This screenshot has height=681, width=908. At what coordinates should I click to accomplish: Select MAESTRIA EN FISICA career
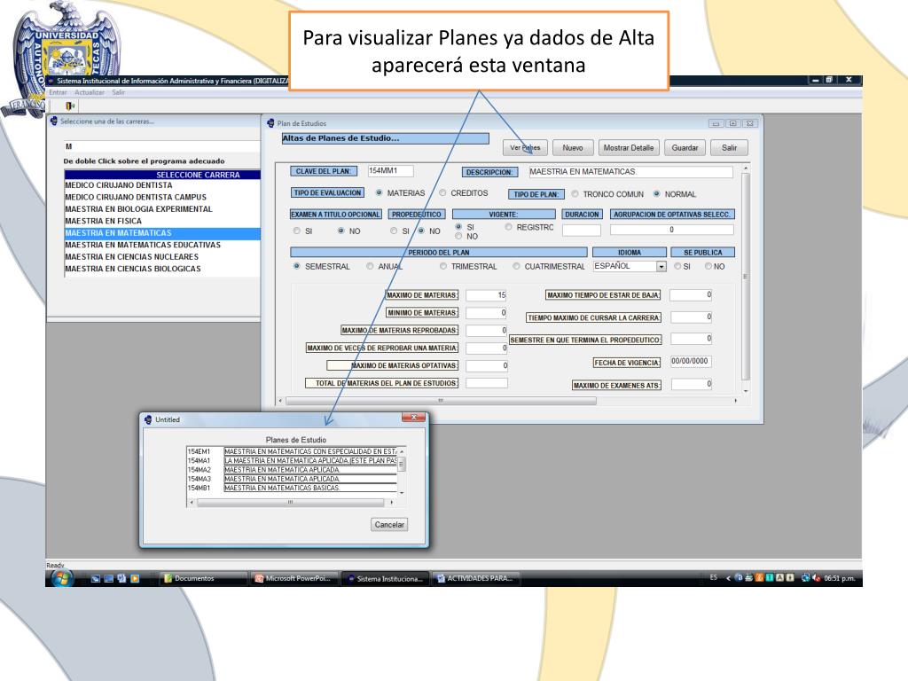(x=162, y=221)
